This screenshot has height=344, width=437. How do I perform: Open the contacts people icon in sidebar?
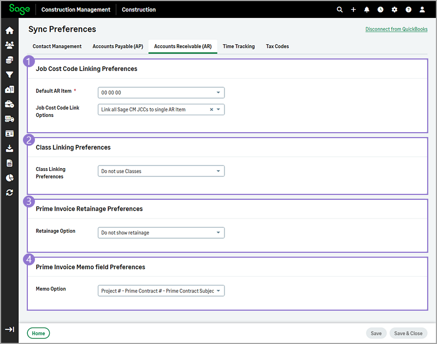pyautogui.click(x=9, y=45)
